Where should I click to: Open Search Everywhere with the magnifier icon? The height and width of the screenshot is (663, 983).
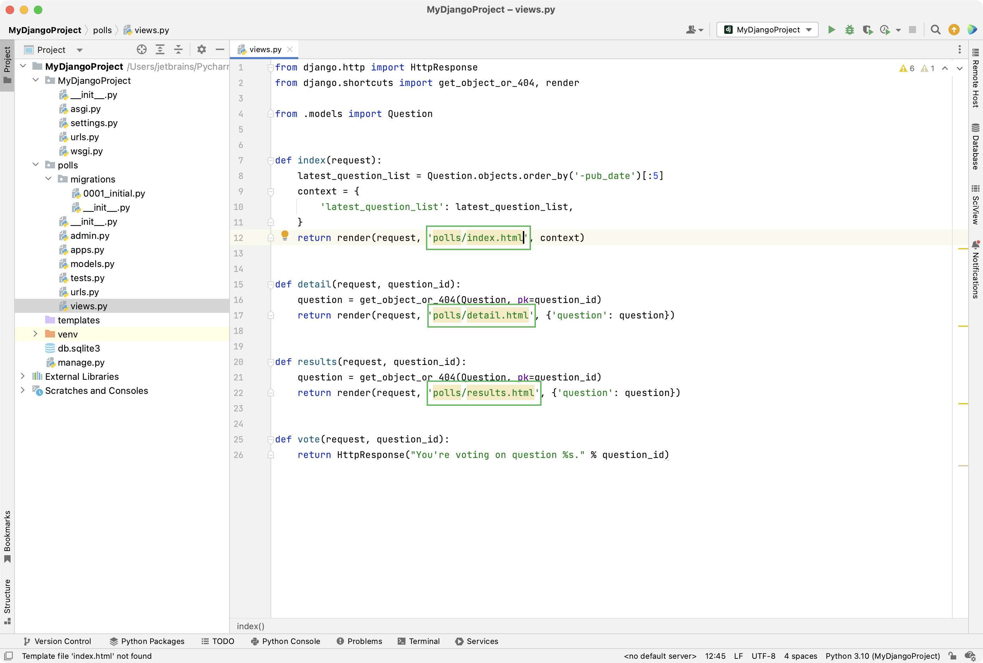coord(935,30)
